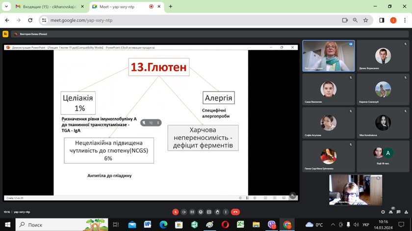This screenshot has height=231, width=412.
Task: Open floating toolbar three-dot options
Action: point(158,123)
